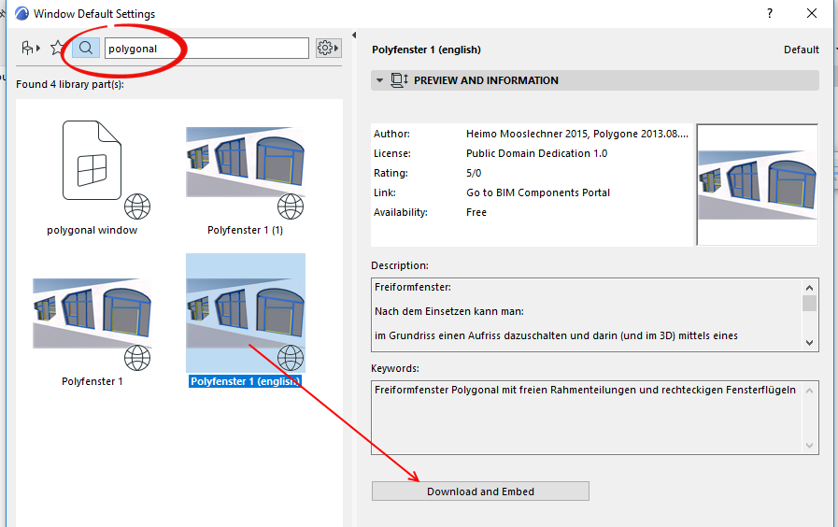Click the globe icon on 'polygonal window'
The image size is (838, 527).
(137, 207)
